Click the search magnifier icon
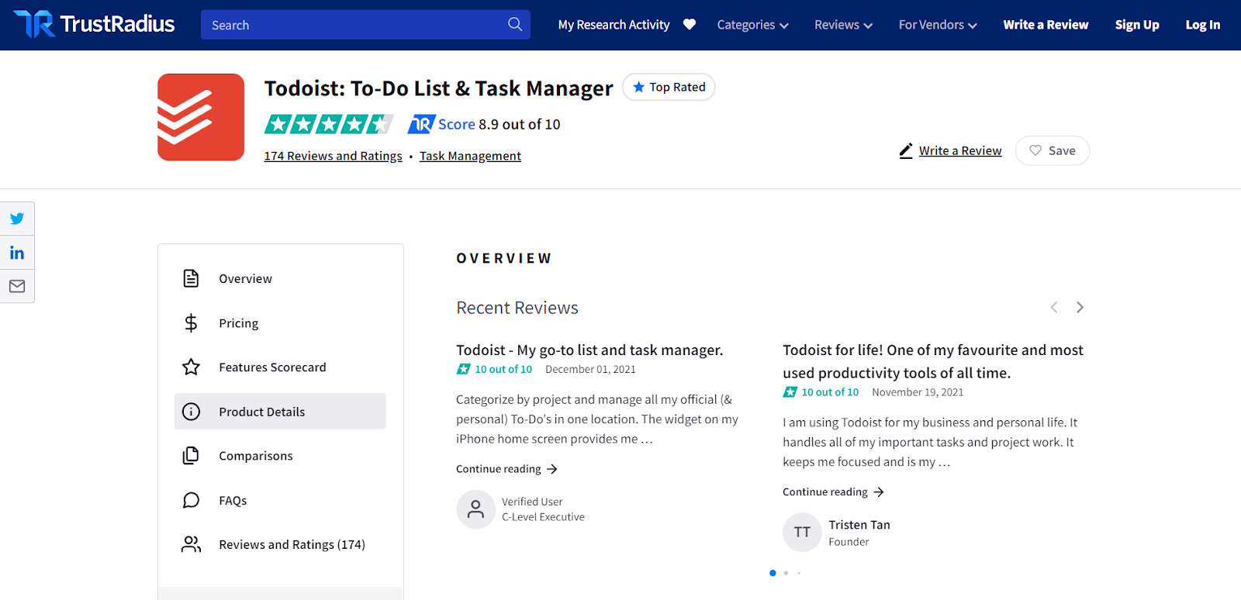This screenshot has width=1241, height=600. (515, 25)
